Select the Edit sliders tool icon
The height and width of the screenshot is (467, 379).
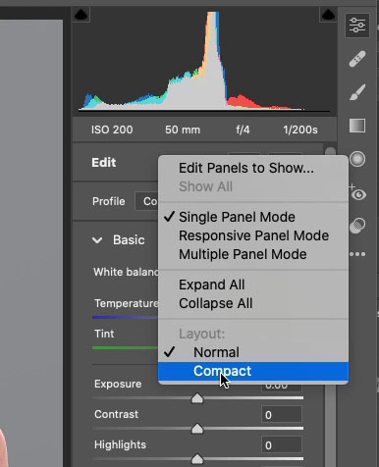[357, 26]
